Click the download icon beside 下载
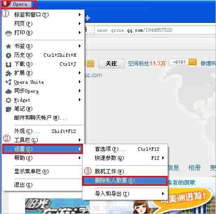Image resolution: width=216 pixels, height=214 pixels. tap(9, 64)
